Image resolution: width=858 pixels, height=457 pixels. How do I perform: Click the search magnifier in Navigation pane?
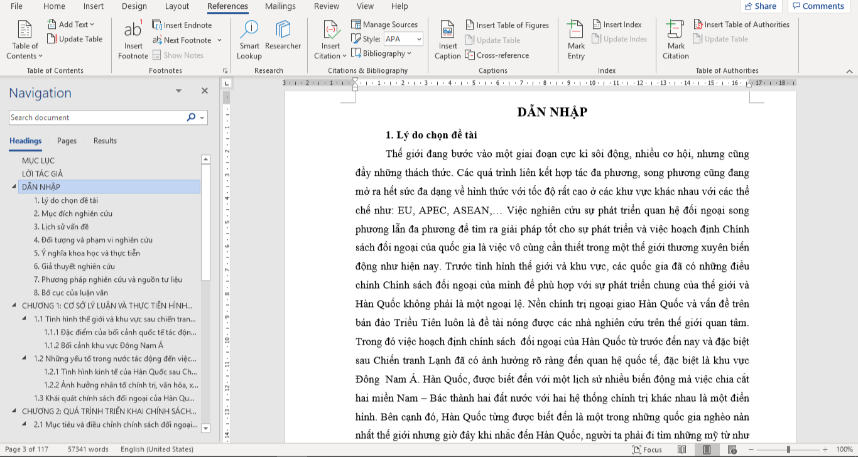point(191,117)
